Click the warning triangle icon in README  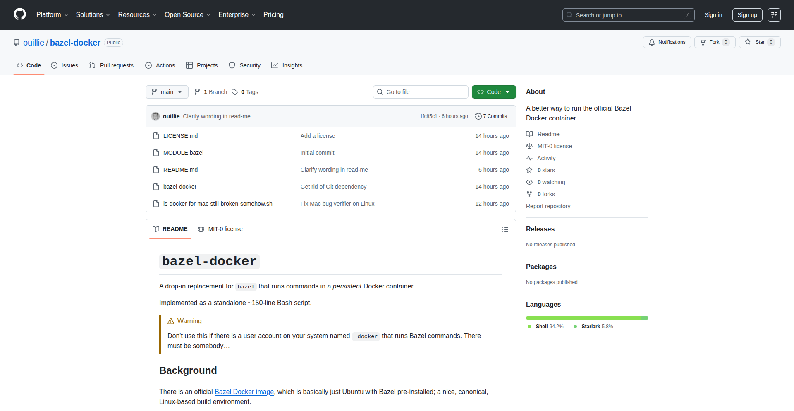171,321
